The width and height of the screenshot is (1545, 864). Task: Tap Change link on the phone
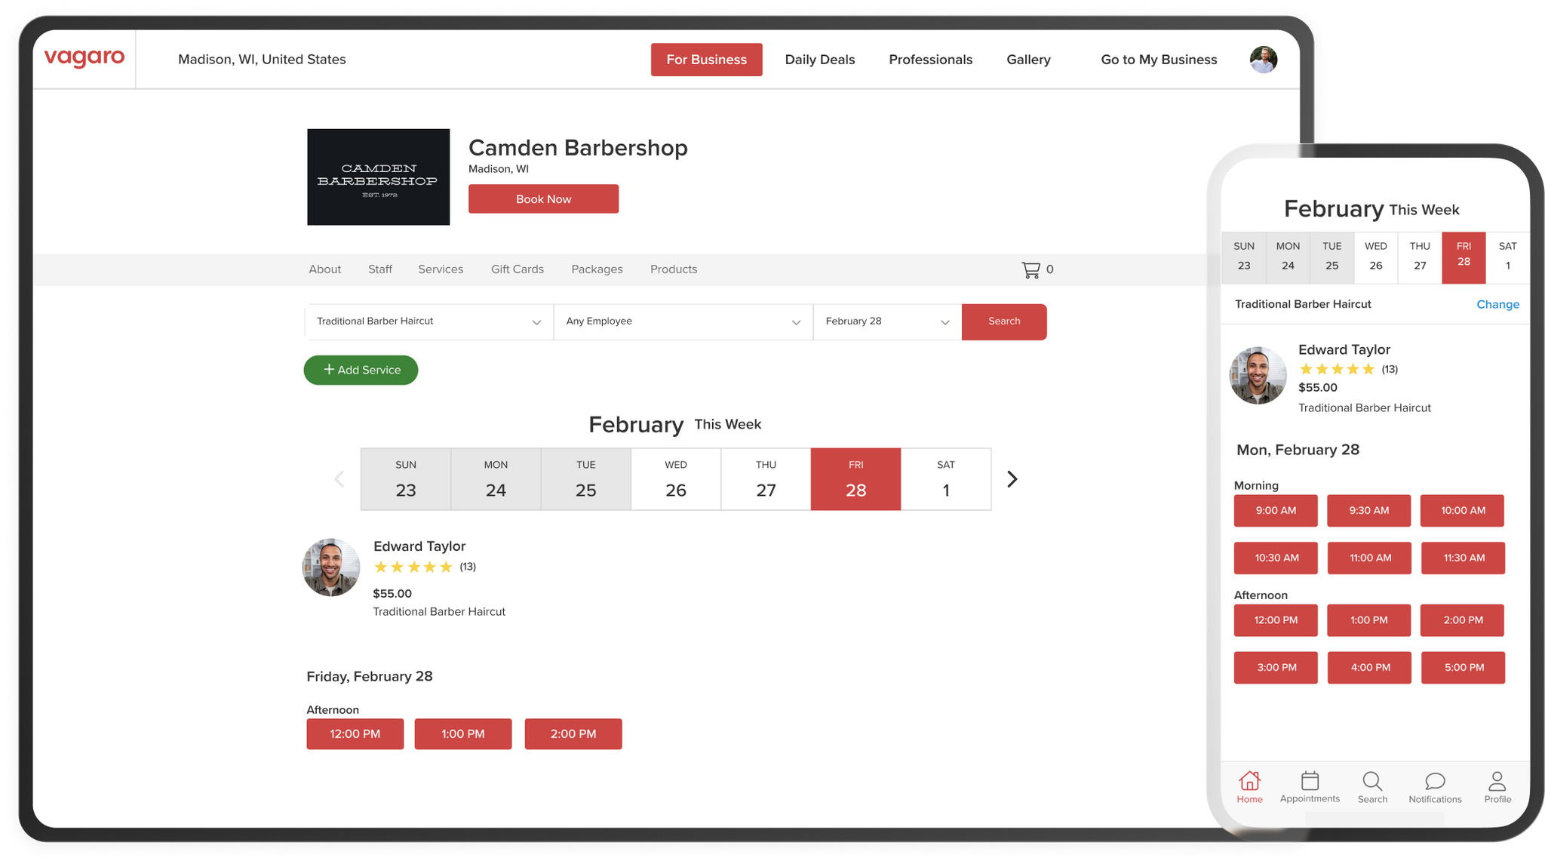tap(1497, 304)
